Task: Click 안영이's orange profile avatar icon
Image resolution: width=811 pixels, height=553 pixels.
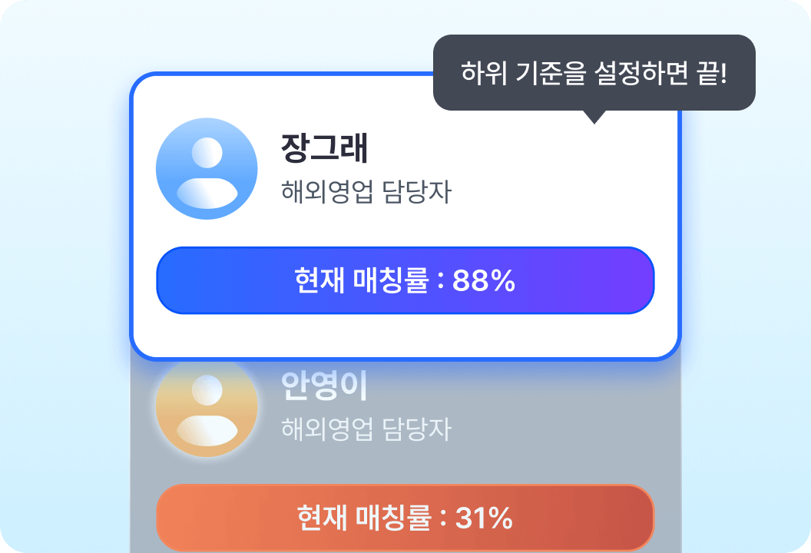Action: pyautogui.click(x=207, y=406)
